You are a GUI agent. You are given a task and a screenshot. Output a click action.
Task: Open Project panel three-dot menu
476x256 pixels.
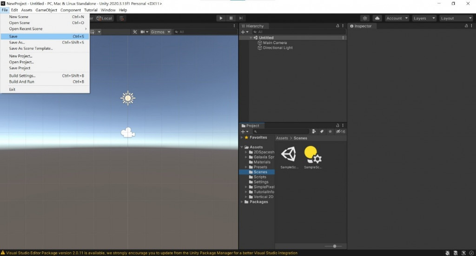pos(343,125)
